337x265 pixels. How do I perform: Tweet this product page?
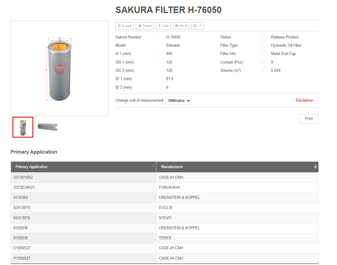[x=145, y=26]
